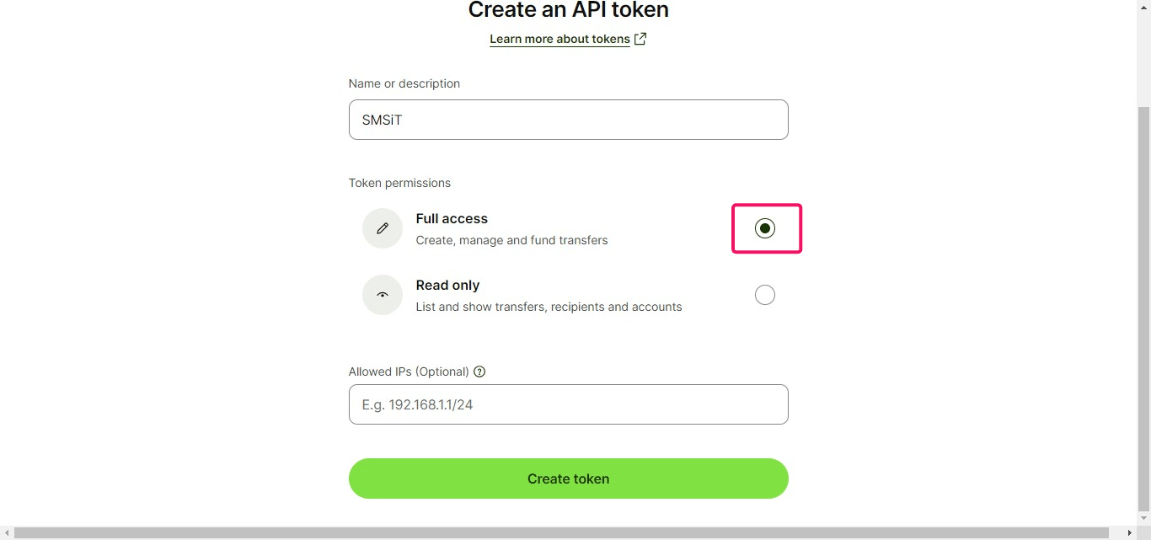Click inside the Name or description field
The image size is (1151, 540).
[x=569, y=120]
